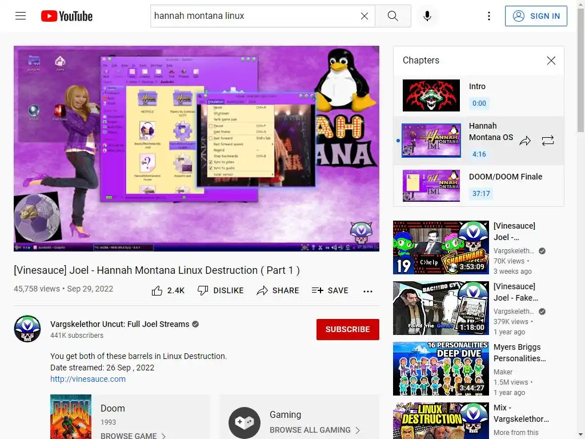Click the magnifier search button
Screen dimensions: 585x439
point(393,16)
